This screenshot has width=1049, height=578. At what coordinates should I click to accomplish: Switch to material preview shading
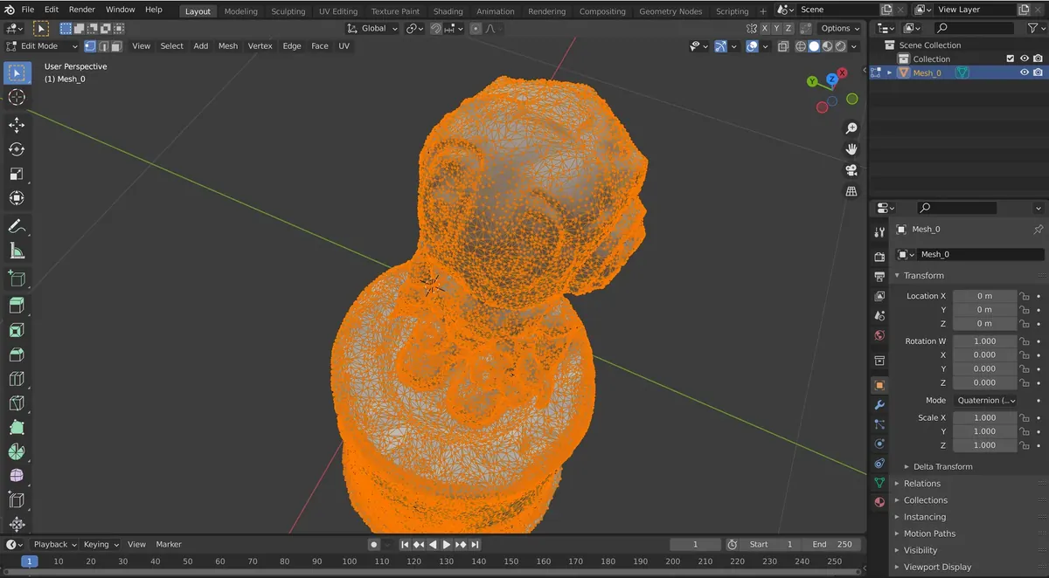point(827,46)
